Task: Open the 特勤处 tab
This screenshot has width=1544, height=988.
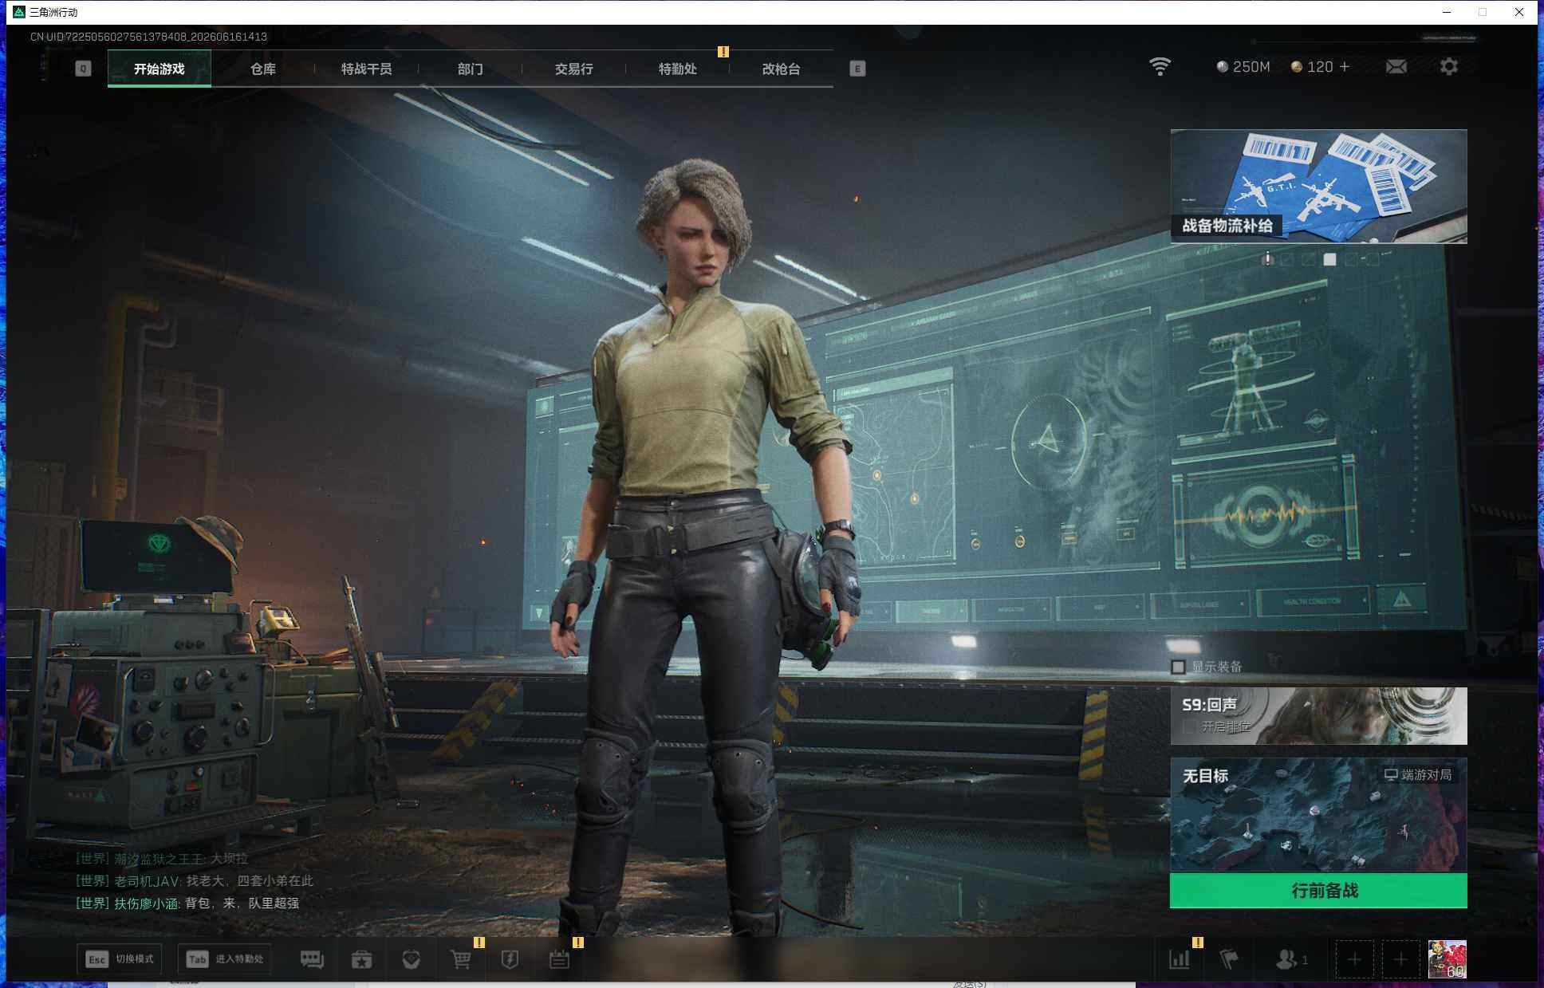Action: pyautogui.click(x=678, y=69)
